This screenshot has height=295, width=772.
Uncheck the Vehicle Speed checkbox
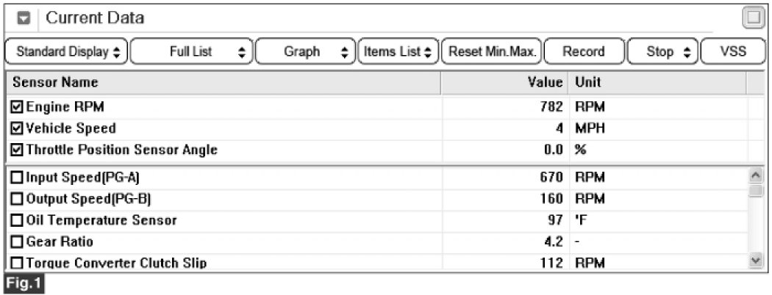coord(18,128)
